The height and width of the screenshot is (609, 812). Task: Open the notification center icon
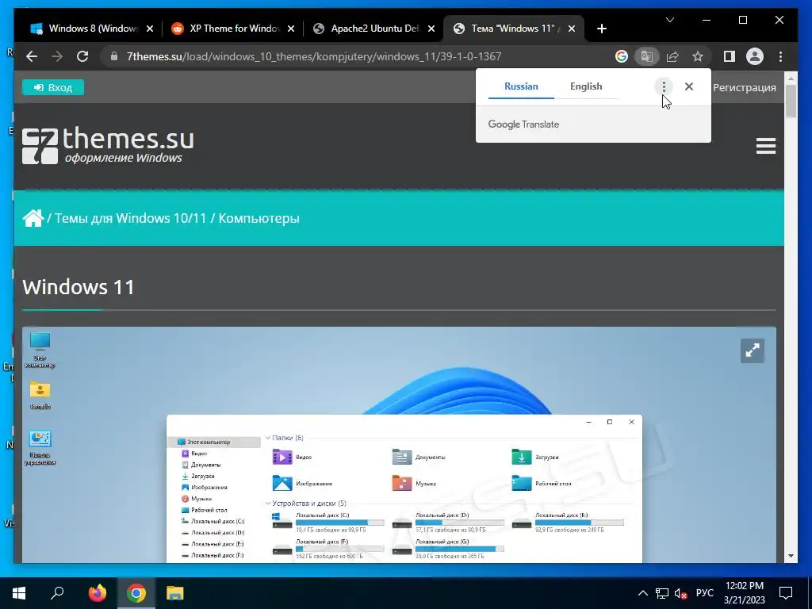tap(786, 593)
